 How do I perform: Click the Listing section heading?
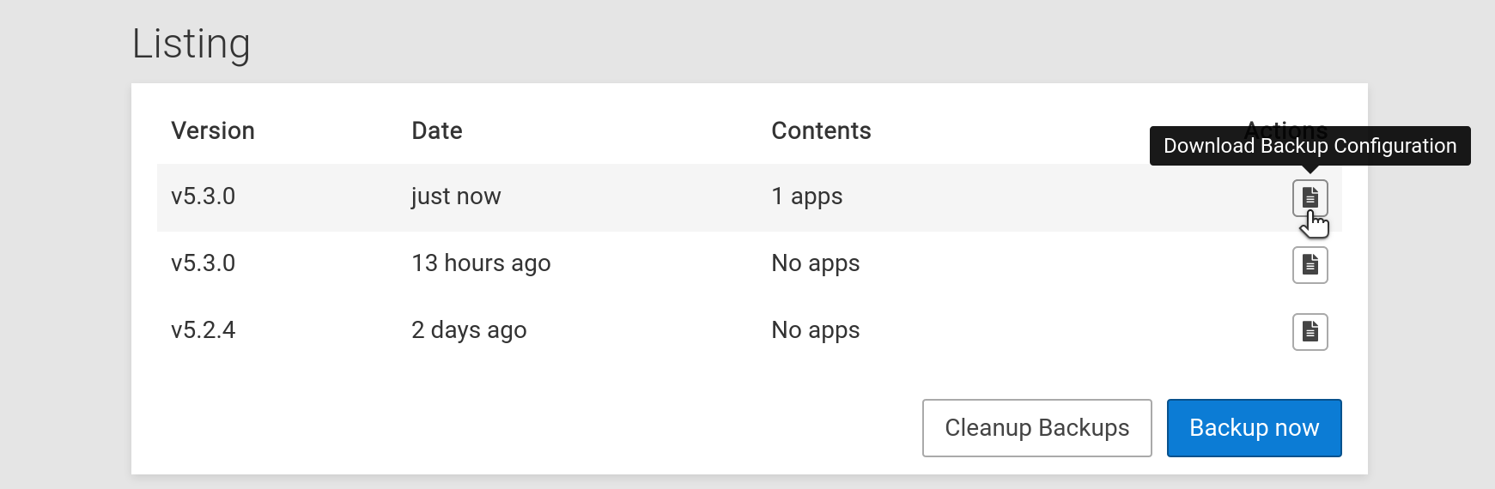click(x=191, y=44)
